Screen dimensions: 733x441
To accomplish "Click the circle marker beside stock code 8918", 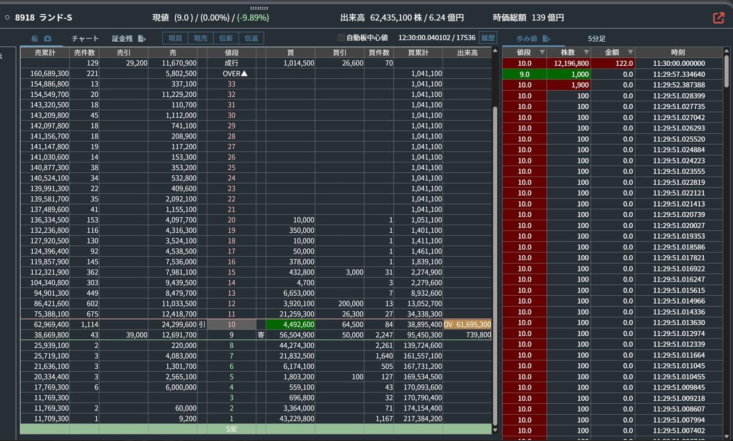I will click(7, 18).
